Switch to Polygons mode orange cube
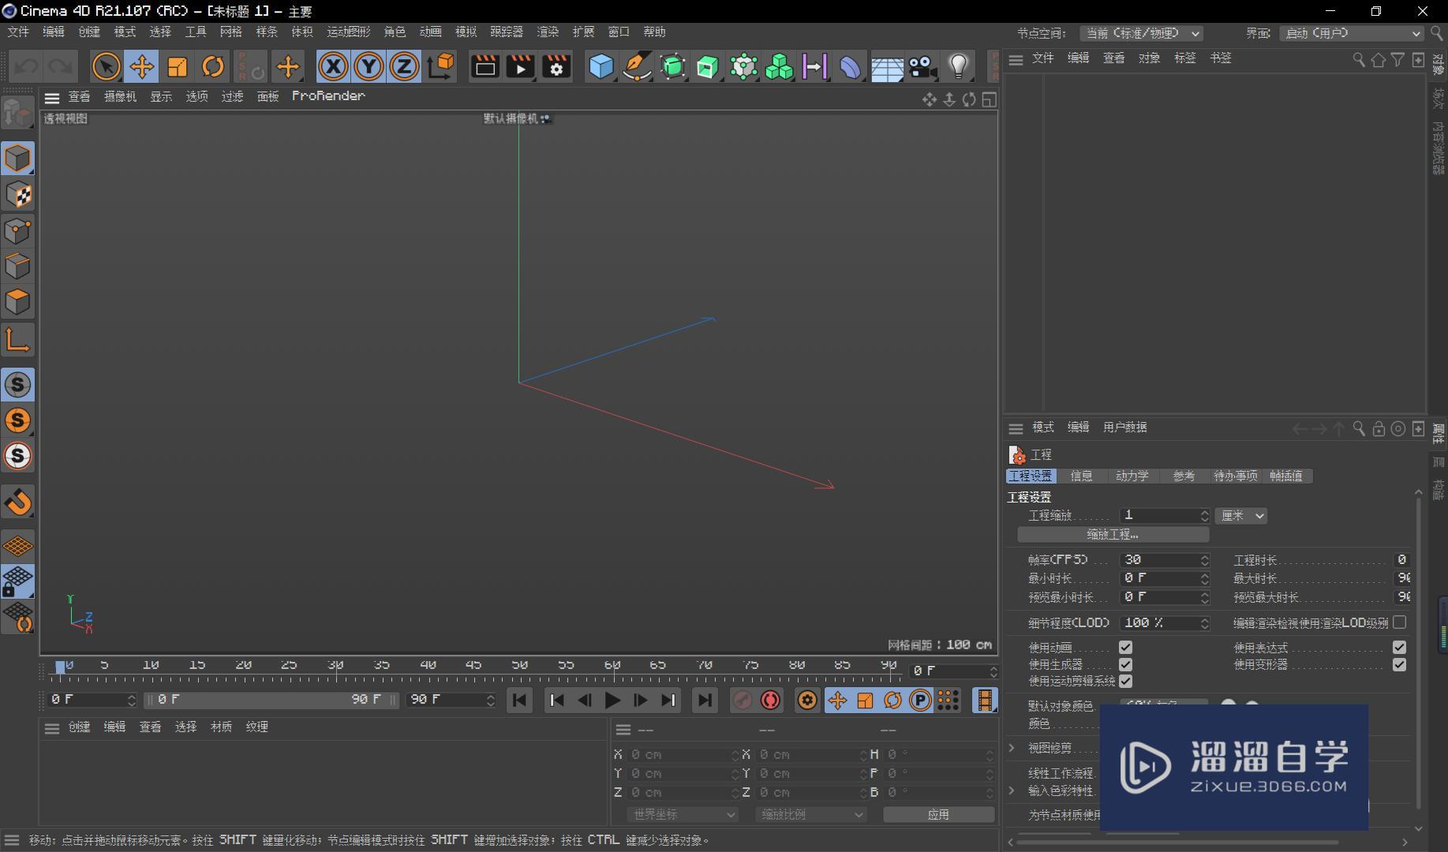Screen dimensions: 1448x852 coord(17,302)
